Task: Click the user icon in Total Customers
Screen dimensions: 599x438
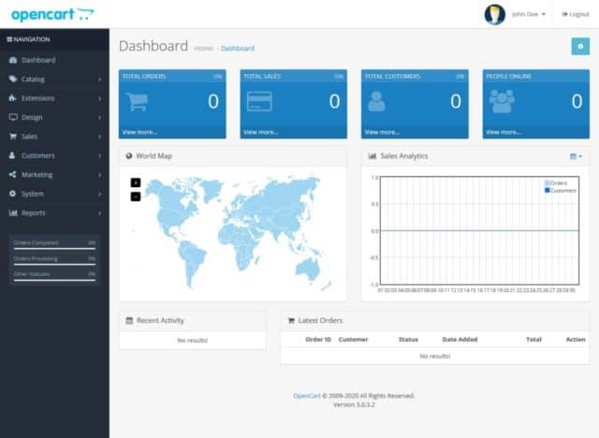Action: coord(376,101)
